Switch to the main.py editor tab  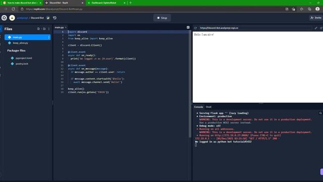pos(59,27)
